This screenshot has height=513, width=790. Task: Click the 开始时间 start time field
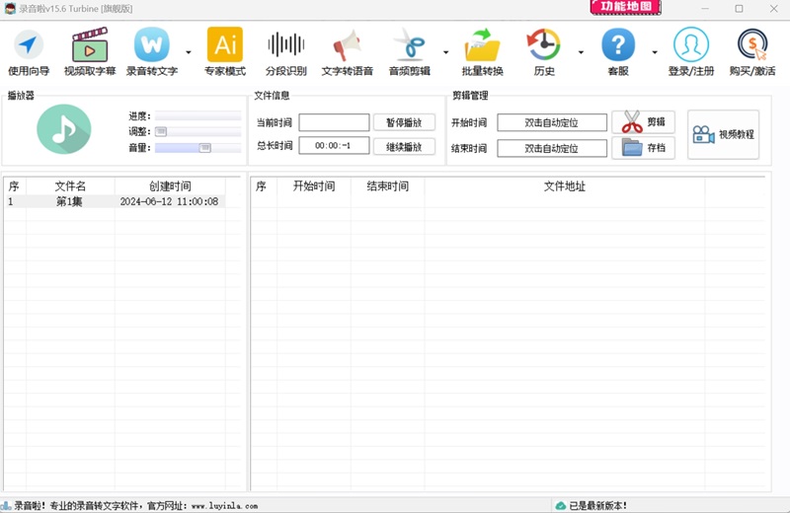pos(551,122)
